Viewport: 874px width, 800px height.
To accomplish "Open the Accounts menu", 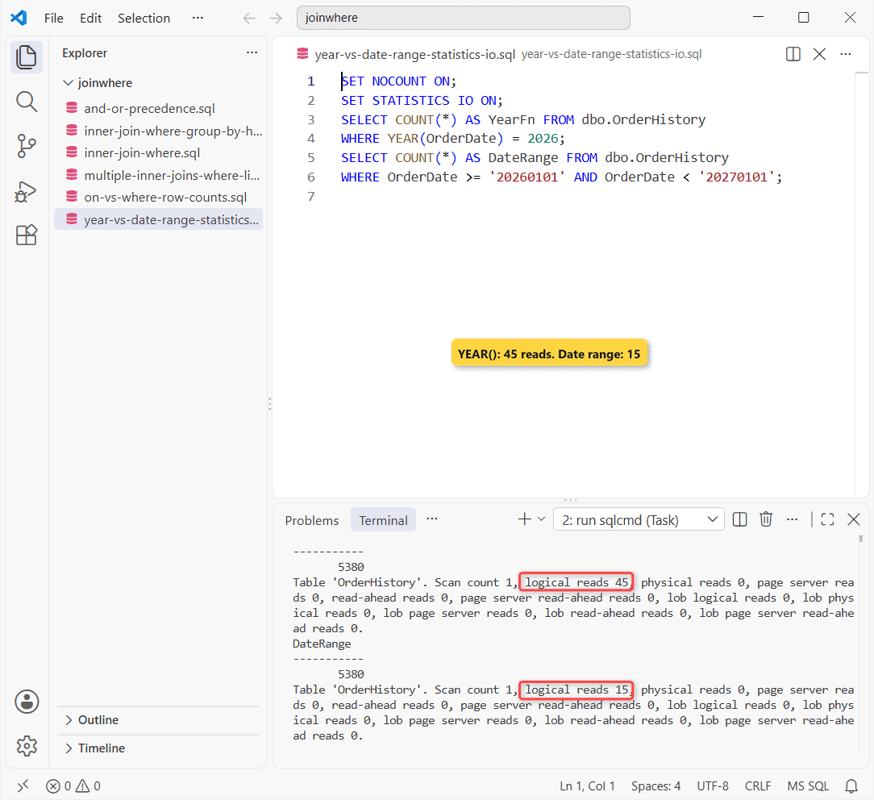I will [27, 702].
